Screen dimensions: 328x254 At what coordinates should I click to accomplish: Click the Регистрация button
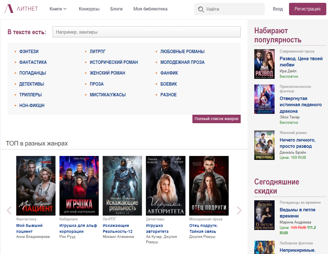point(307,9)
